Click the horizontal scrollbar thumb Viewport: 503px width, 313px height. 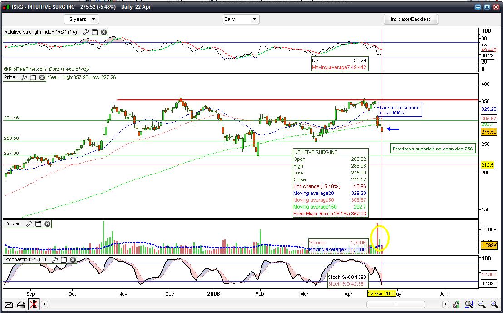tap(395, 304)
